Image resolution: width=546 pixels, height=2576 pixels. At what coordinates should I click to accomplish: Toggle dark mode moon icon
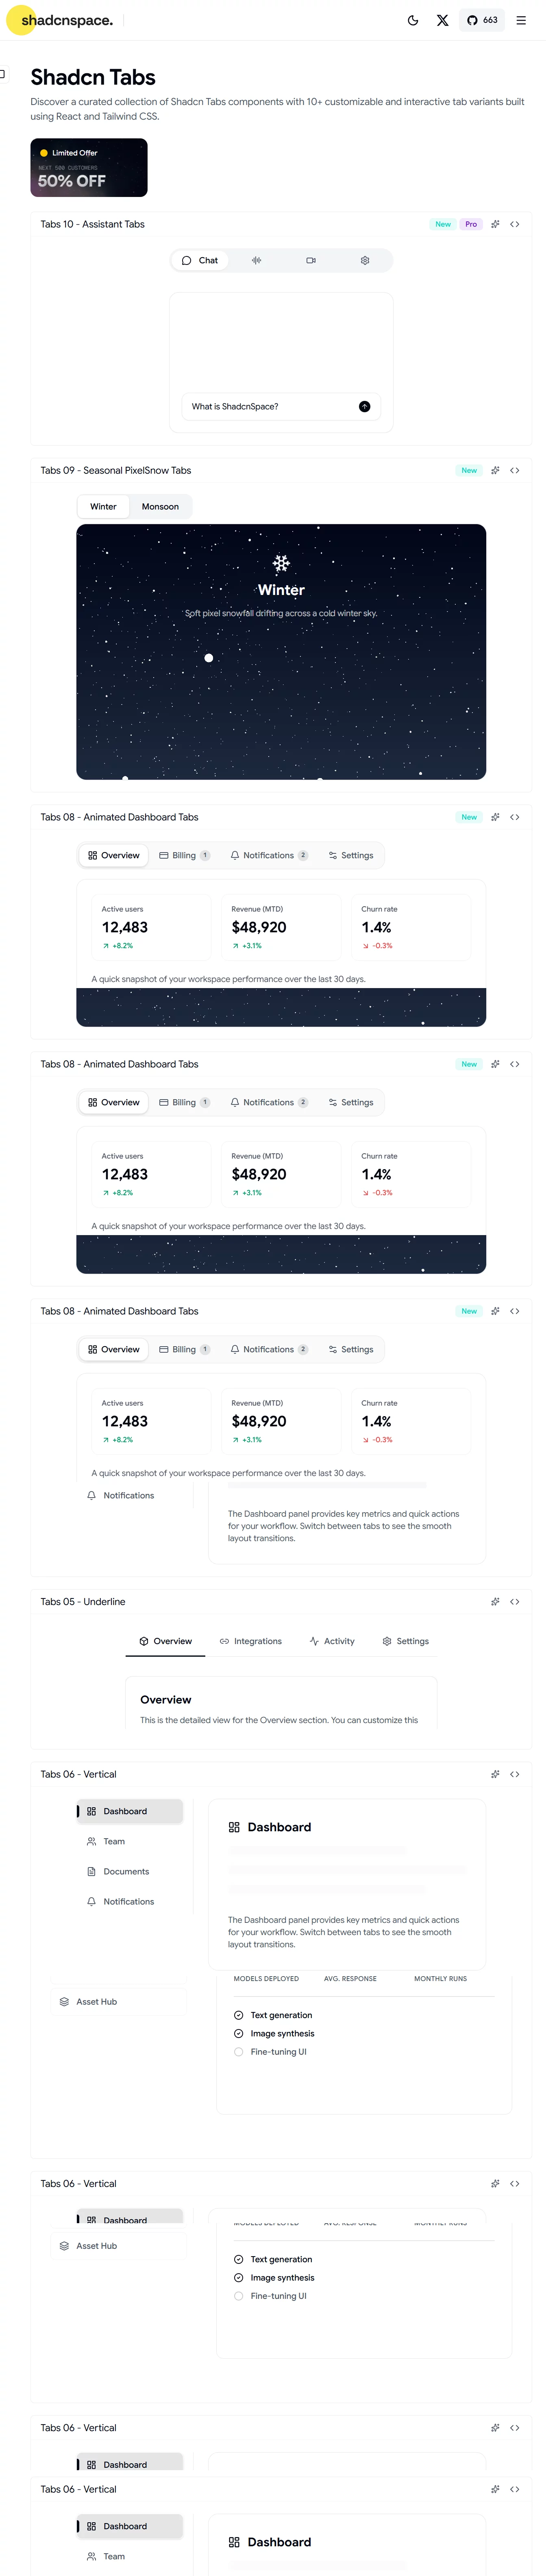click(x=413, y=20)
